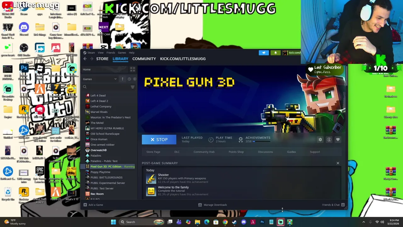
Task: Open FiveM desktop shortcut
Action: [40, 91]
